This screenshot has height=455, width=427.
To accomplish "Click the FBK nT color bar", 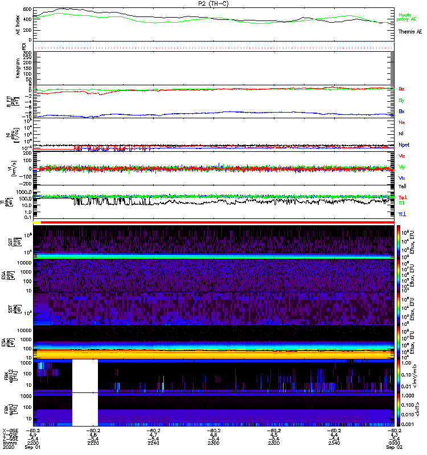I will click(x=398, y=409).
